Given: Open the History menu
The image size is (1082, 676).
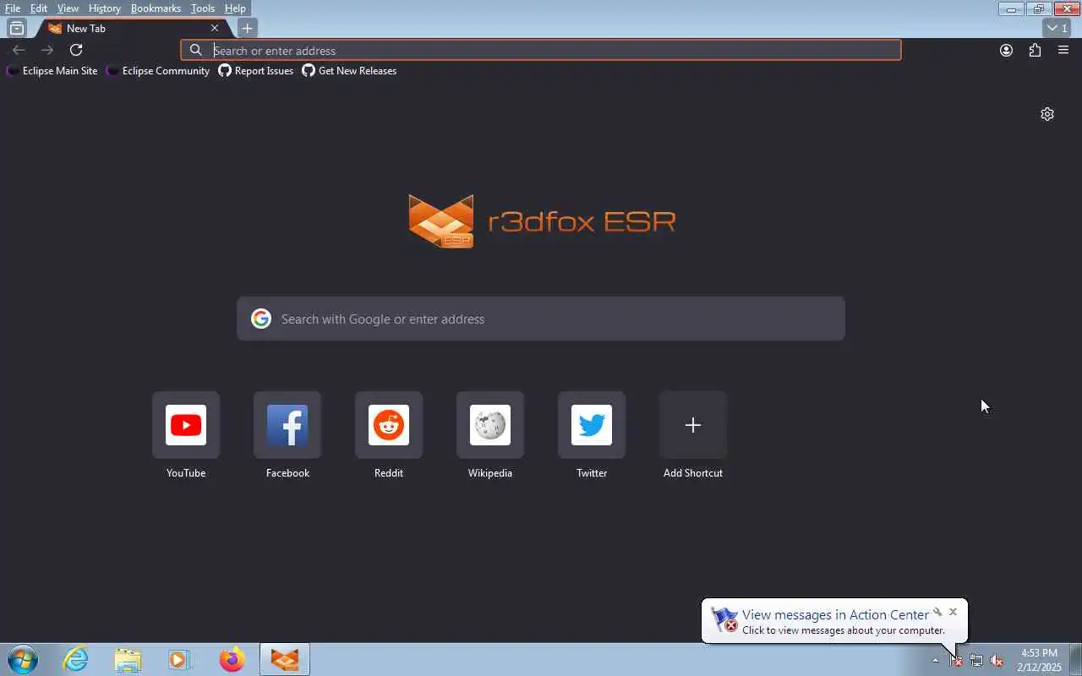Looking at the screenshot, I should pos(104,8).
